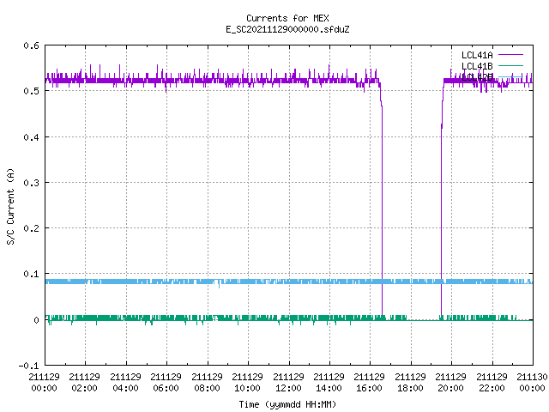Click the chart title 'Currents for MEX'
Image resolution: width=549 pixels, height=412 pixels.
point(287,18)
